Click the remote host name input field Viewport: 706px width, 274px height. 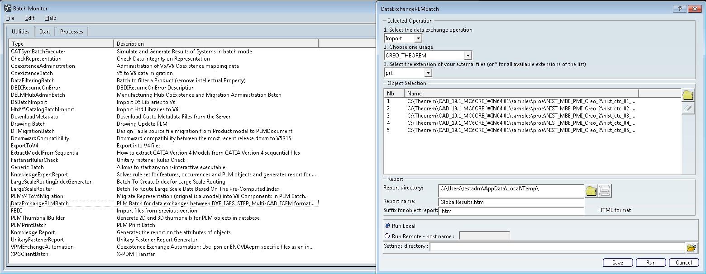point(484,236)
